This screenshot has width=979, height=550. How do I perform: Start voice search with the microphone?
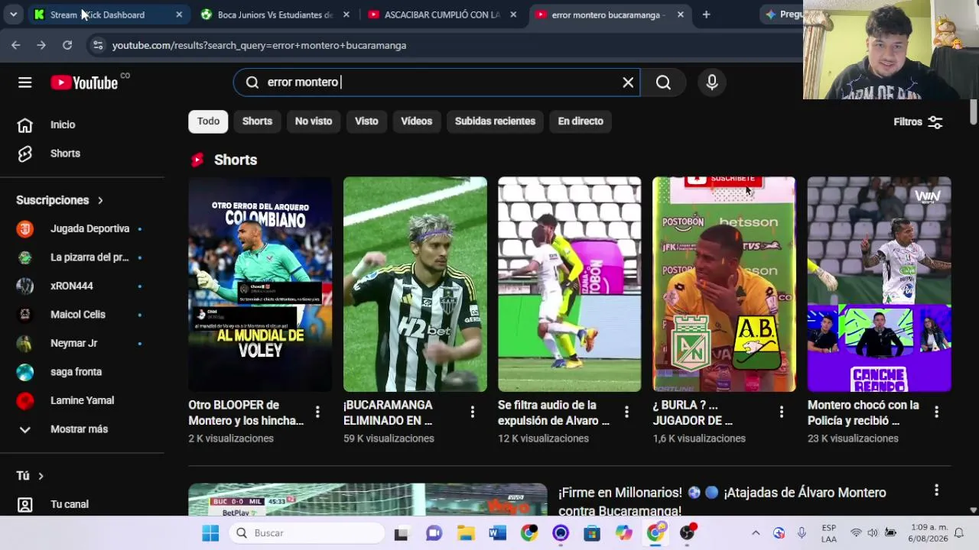coord(712,82)
